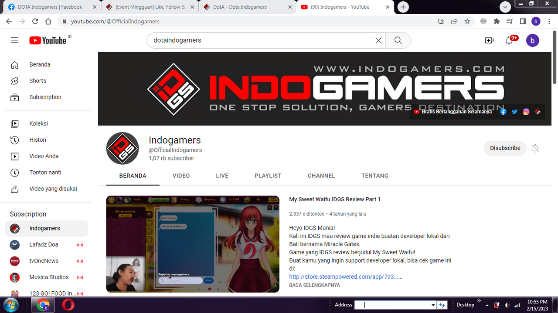Viewport: 558px width, 313px height.
Task: Open a new browser tab
Action: [403, 7]
